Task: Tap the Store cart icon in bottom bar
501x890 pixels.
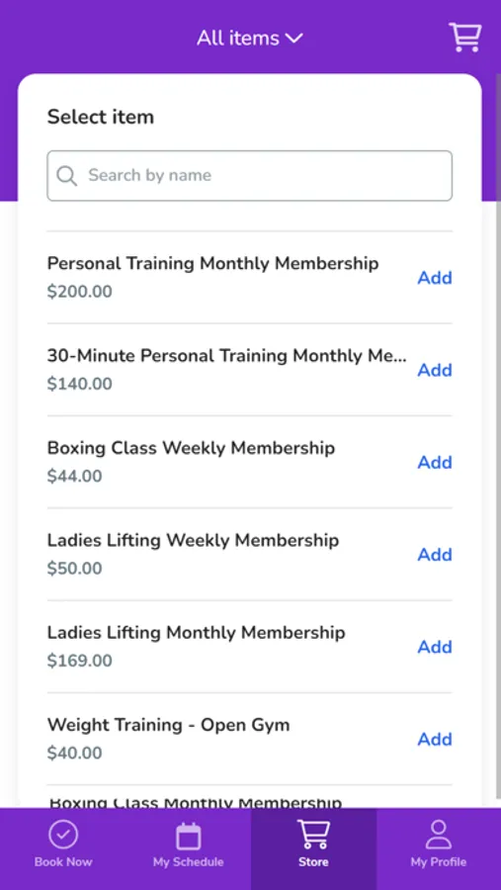Action: (313, 835)
